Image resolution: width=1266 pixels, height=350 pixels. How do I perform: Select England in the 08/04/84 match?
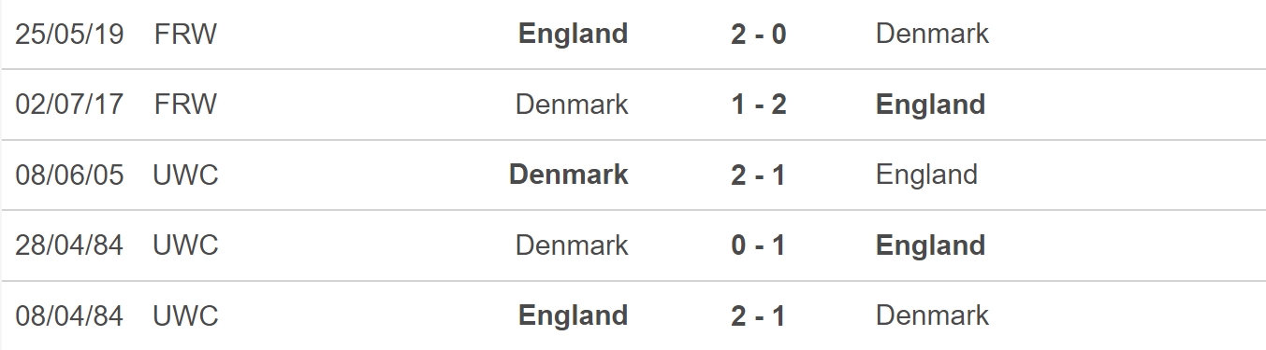pos(573,315)
